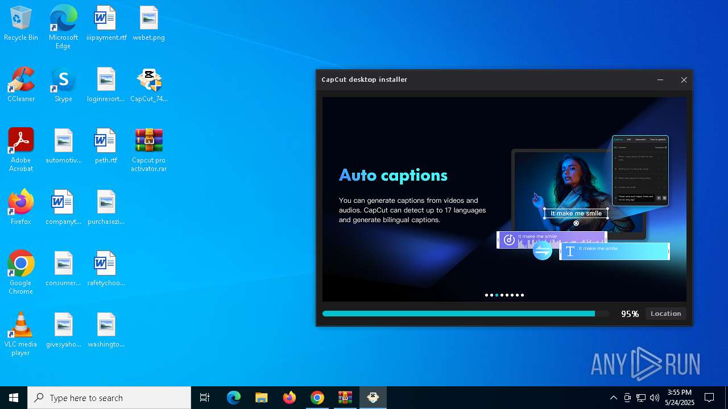Image resolution: width=728 pixels, height=409 pixels.
Task: Select the iiipayment.rtf file icon
Action: pos(106,23)
